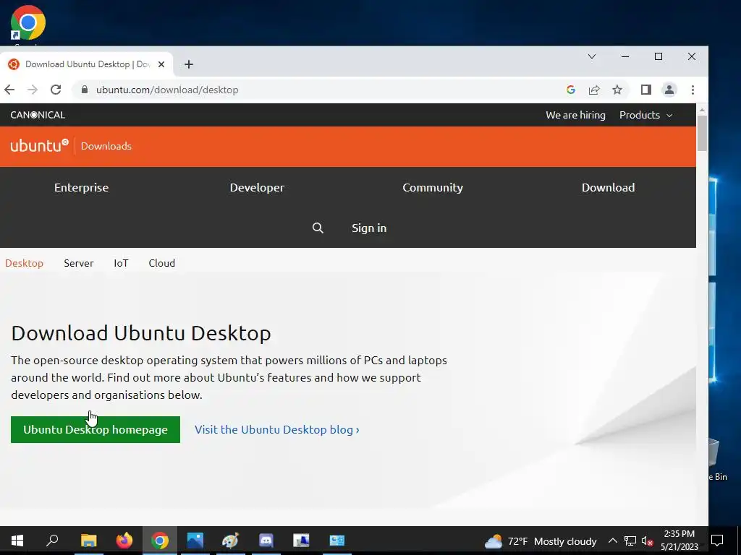Click the Download Ubuntu Desktop heading

[x=141, y=333]
